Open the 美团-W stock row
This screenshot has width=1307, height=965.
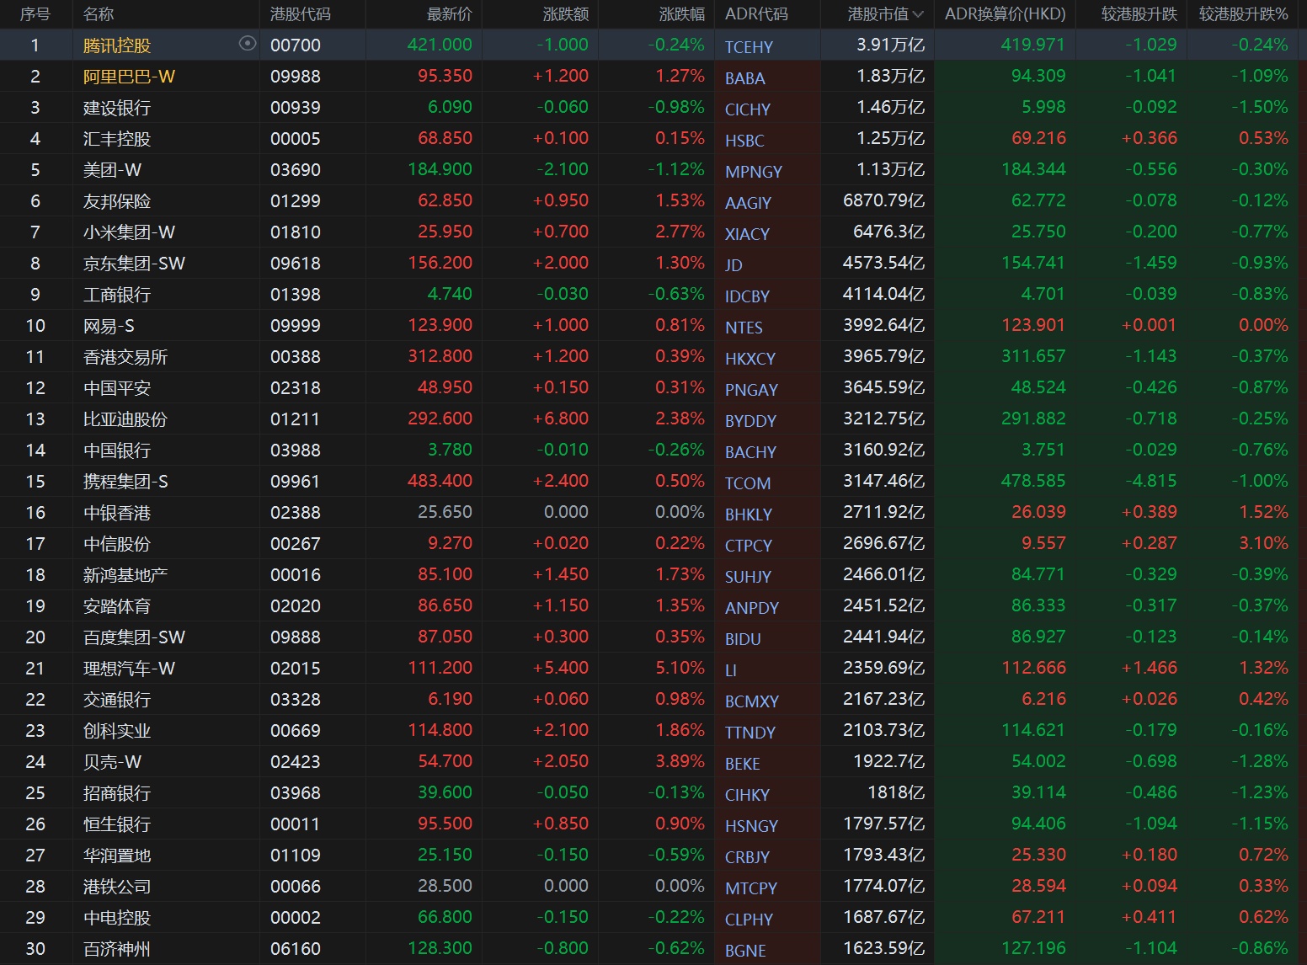click(112, 170)
